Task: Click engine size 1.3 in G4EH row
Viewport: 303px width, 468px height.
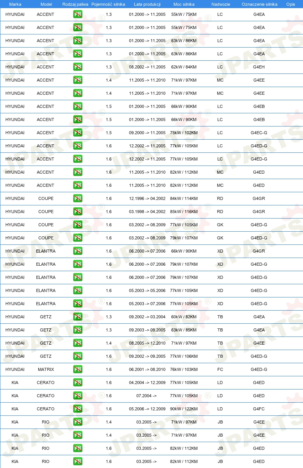Action: click(108, 67)
